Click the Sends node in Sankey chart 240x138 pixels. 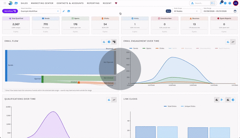6,66
